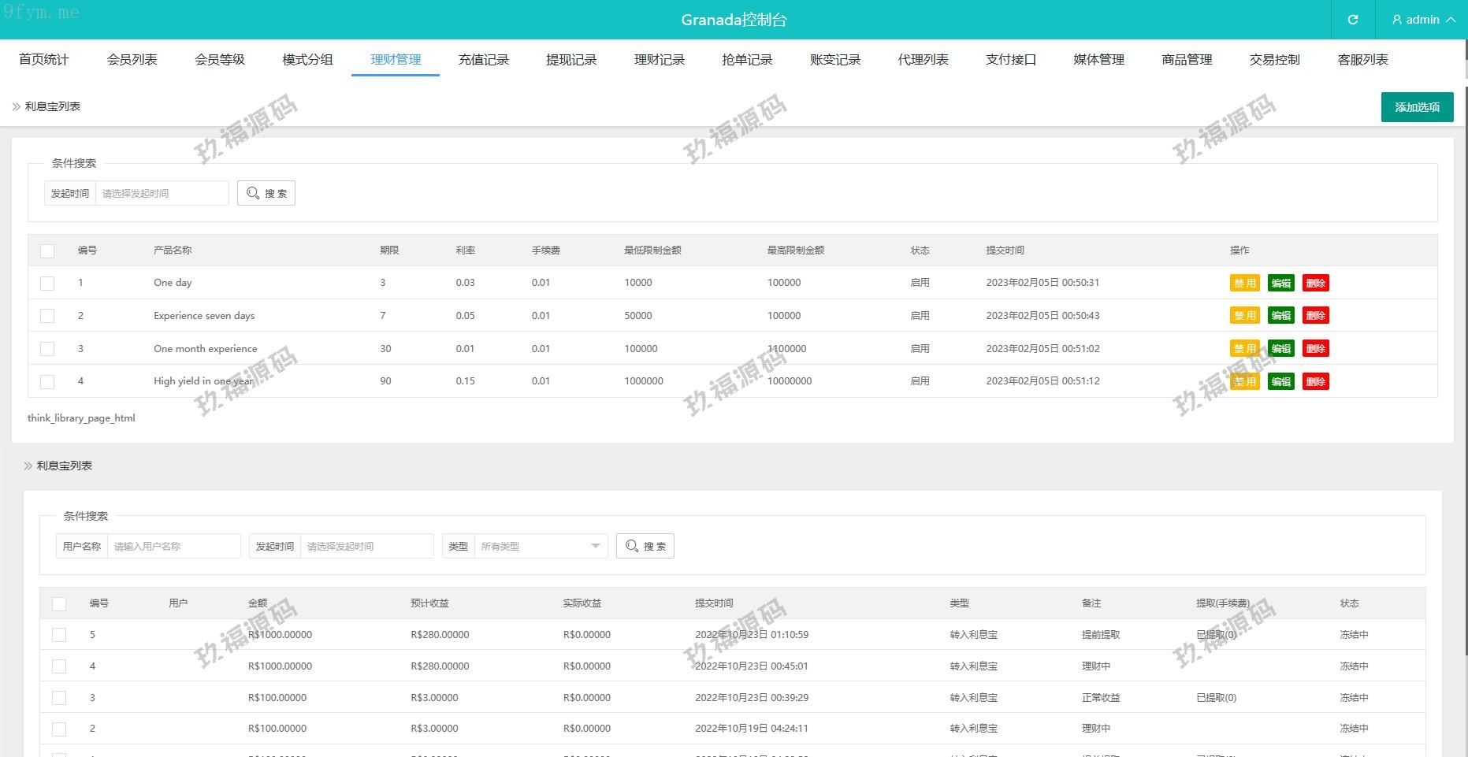Open the first 发起时间 date picker field
The image size is (1468, 757).
click(x=162, y=193)
